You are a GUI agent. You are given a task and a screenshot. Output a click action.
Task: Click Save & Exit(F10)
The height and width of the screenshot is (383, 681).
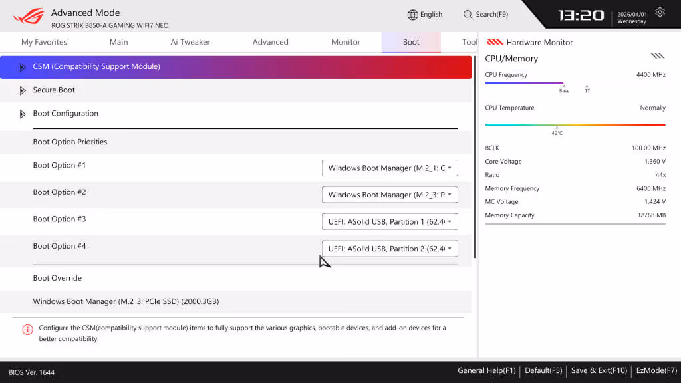[x=599, y=370]
